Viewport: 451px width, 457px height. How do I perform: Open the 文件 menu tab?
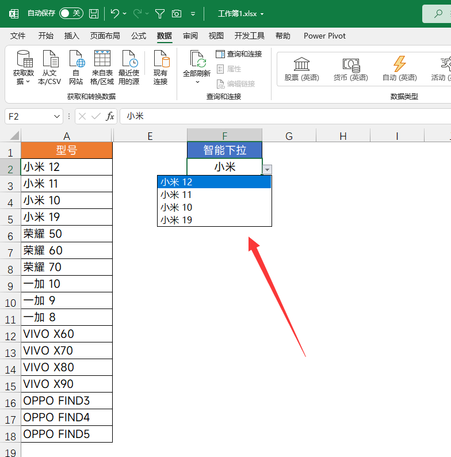18,36
